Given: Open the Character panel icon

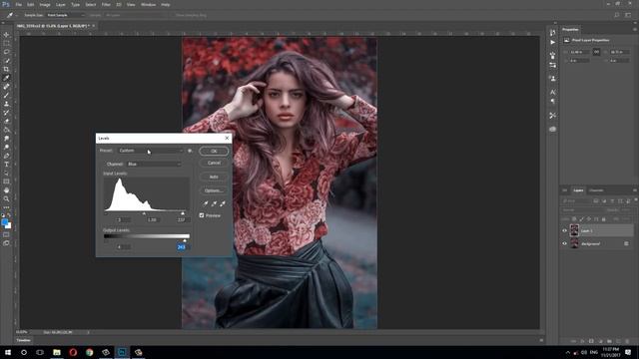Looking at the screenshot, I should pyautogui.click(x=552, y=92).
